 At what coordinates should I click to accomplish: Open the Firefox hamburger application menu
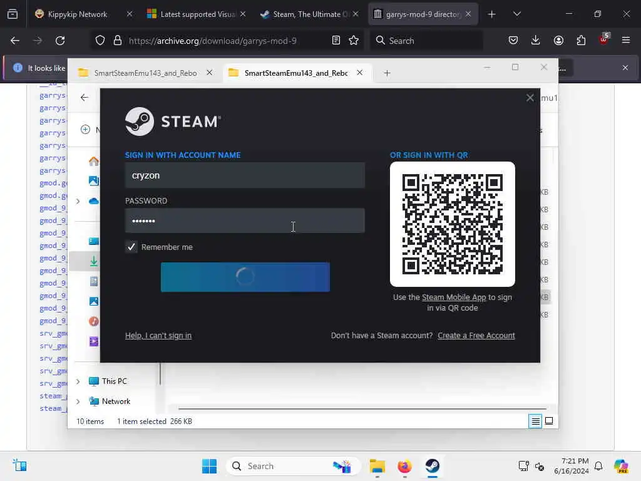pos(626,40)
